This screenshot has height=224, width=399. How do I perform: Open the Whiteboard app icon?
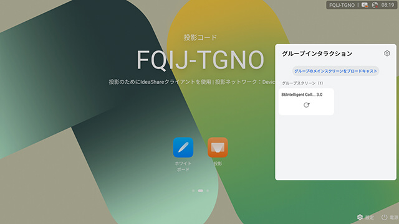tap(183, 147)
